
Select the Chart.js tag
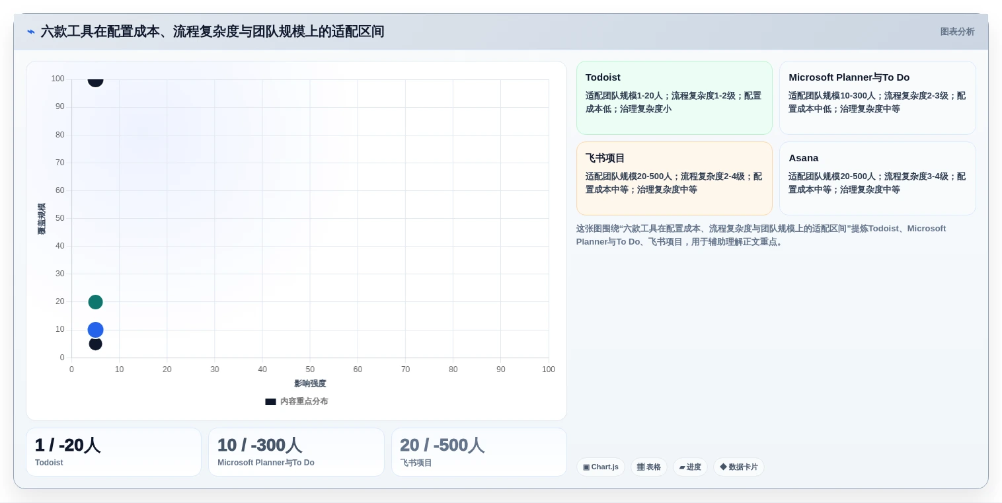pos(600,467)
